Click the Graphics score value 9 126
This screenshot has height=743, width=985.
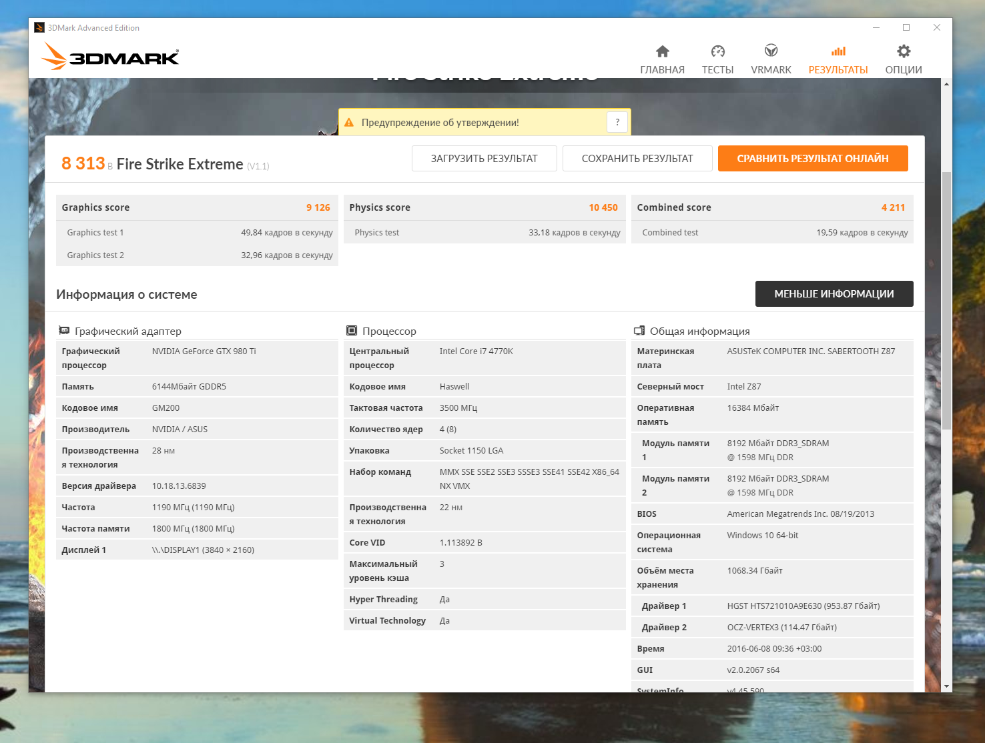click(318, 207)
